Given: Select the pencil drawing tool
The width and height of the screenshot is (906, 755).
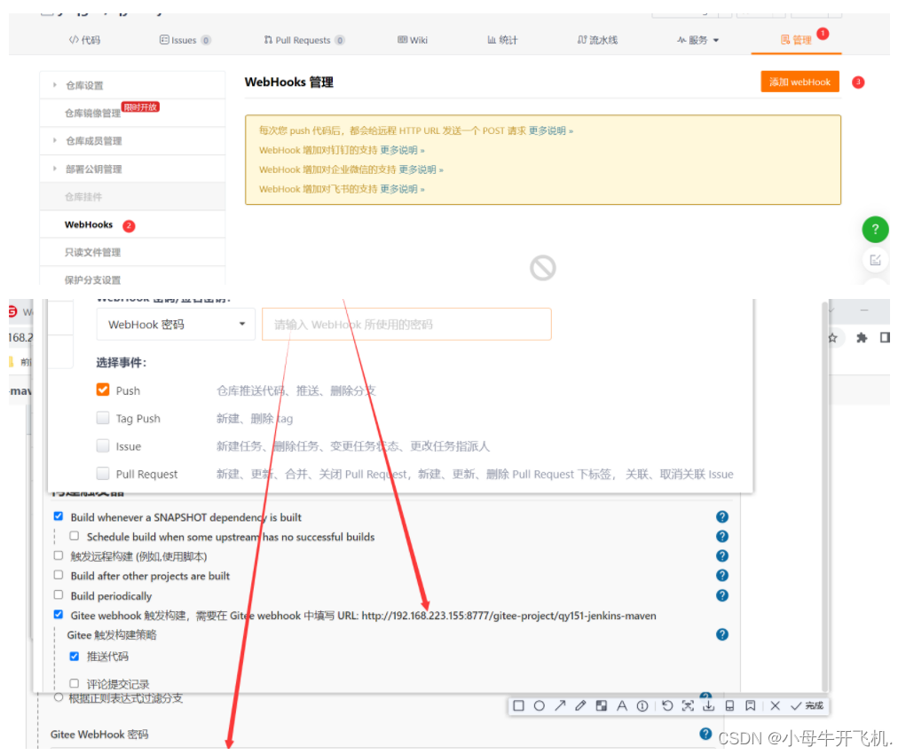Looking at the screenshot, I should [580, 706].
